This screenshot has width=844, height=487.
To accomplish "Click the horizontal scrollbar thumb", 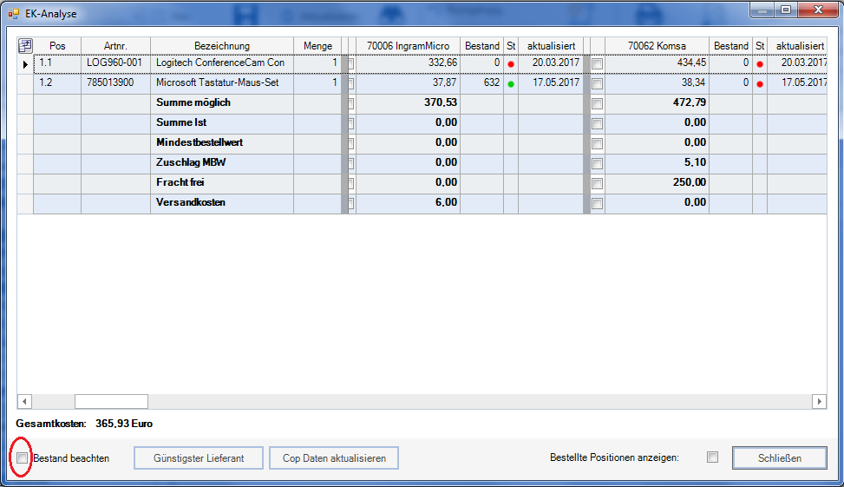I will 111,401.
